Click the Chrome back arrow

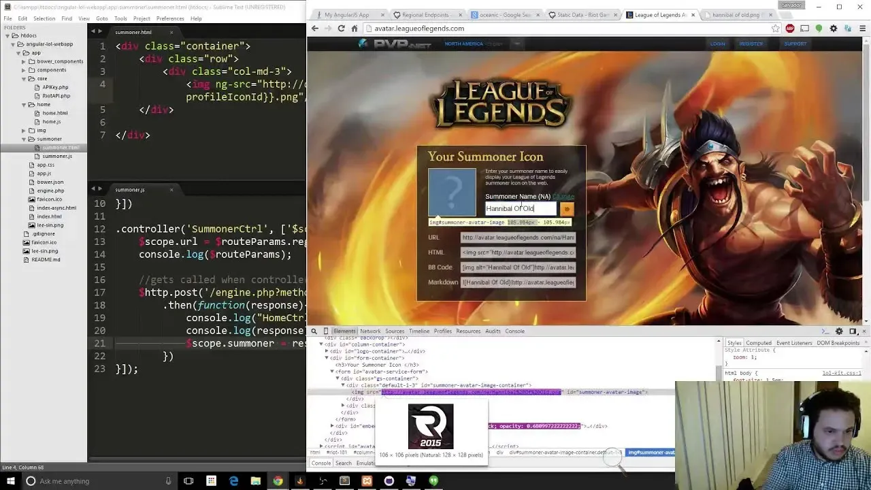(314, 29)
